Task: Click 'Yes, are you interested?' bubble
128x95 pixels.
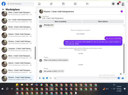Action: point(113,38)
